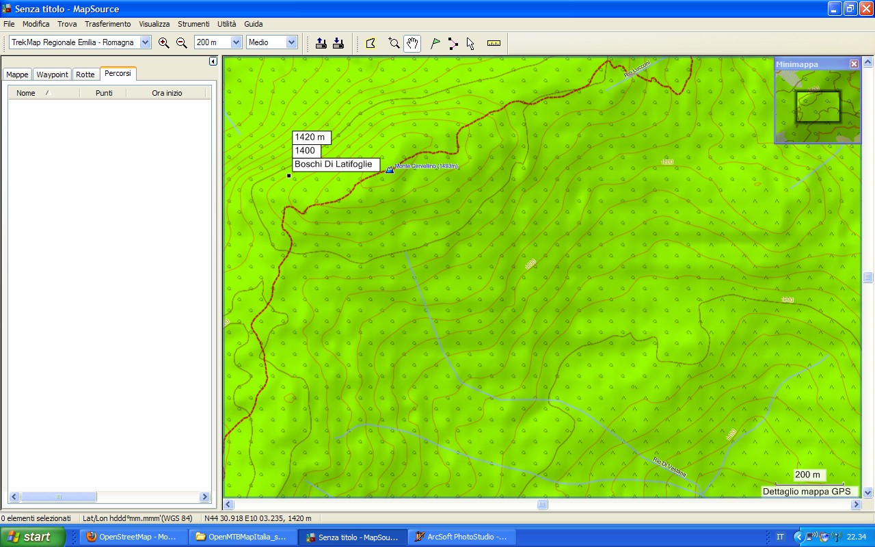Image resolution: width=875 pixels, height=547 pixels.
Task: Select the Waypoint flag tool
Action: [x=435, y=43]
